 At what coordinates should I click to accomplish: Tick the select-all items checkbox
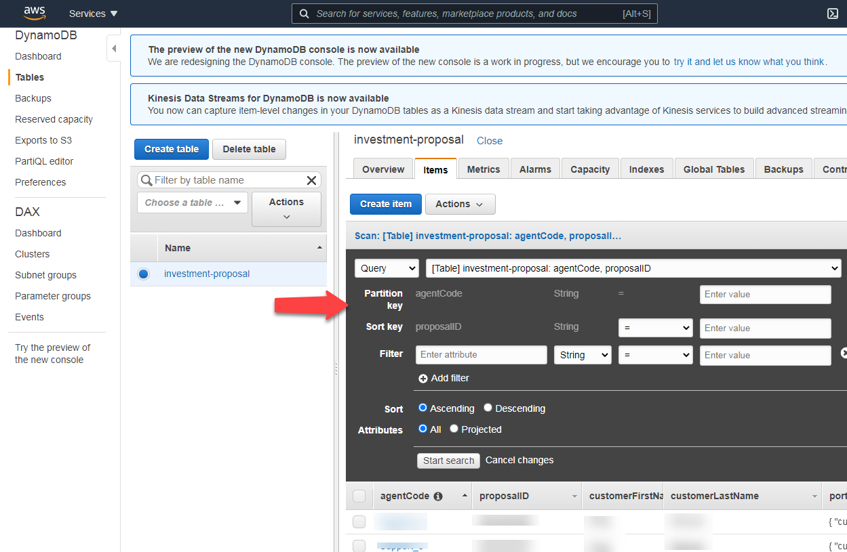coord(359,496)
